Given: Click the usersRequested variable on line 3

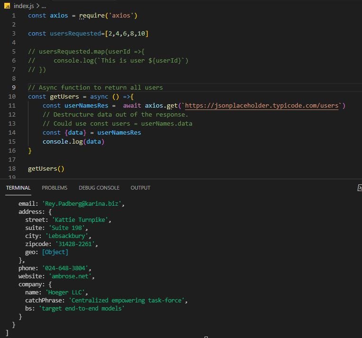Looking at the screenshot, I should coord(75,34).
